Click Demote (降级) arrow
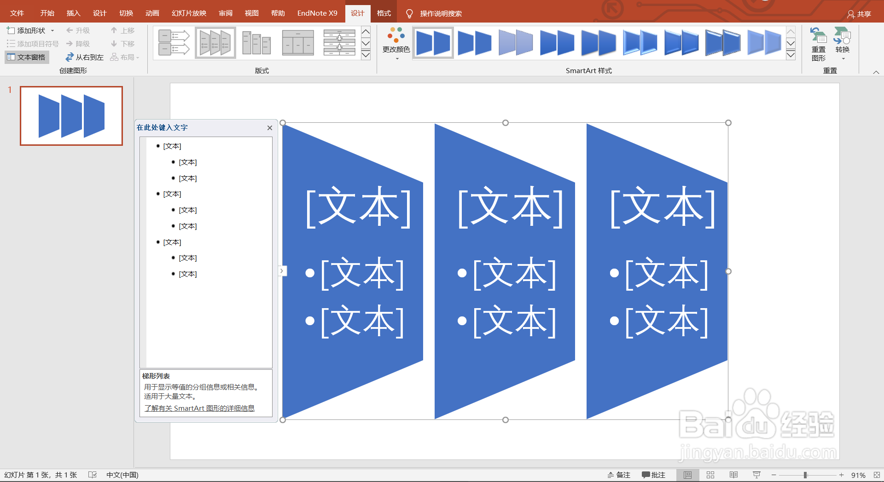The image size is (884, 482). point(78,44)
